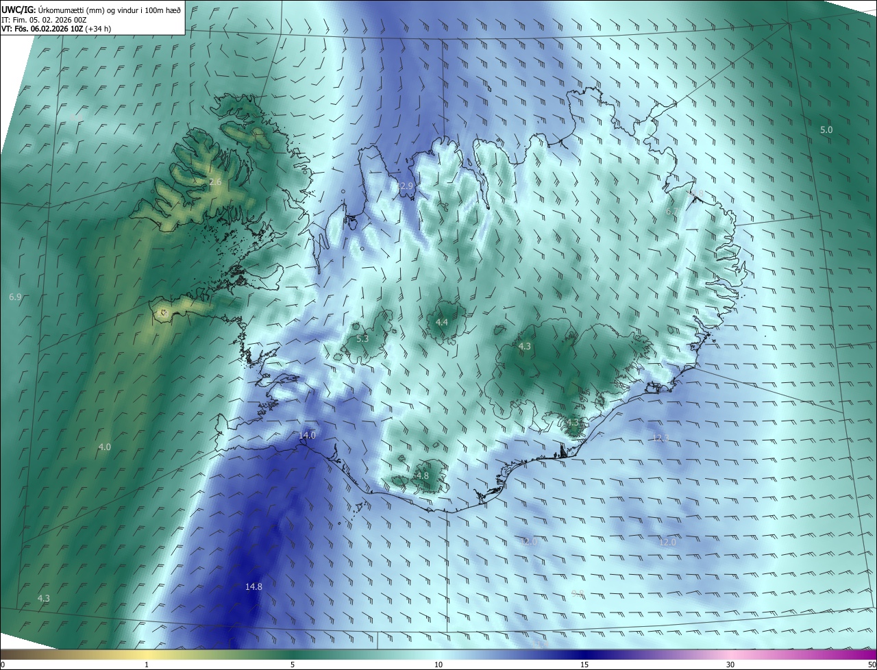Click the color scale tick labeled 0
Screen dimensions: 877x670
(x=2, y=665)
